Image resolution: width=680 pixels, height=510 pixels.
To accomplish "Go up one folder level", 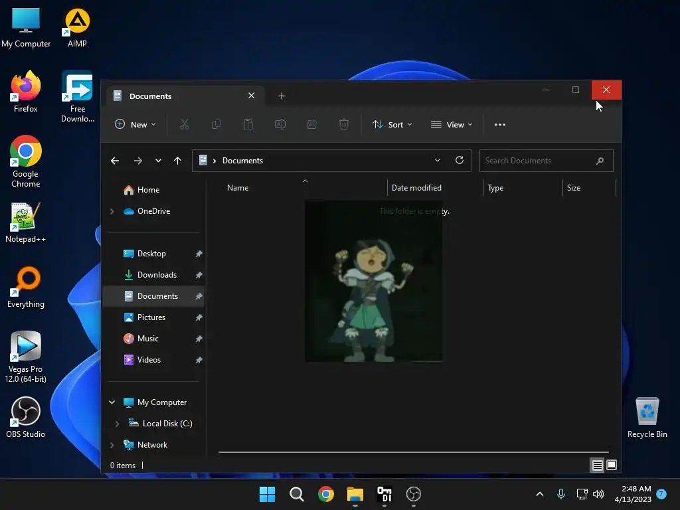I will 177,161.
